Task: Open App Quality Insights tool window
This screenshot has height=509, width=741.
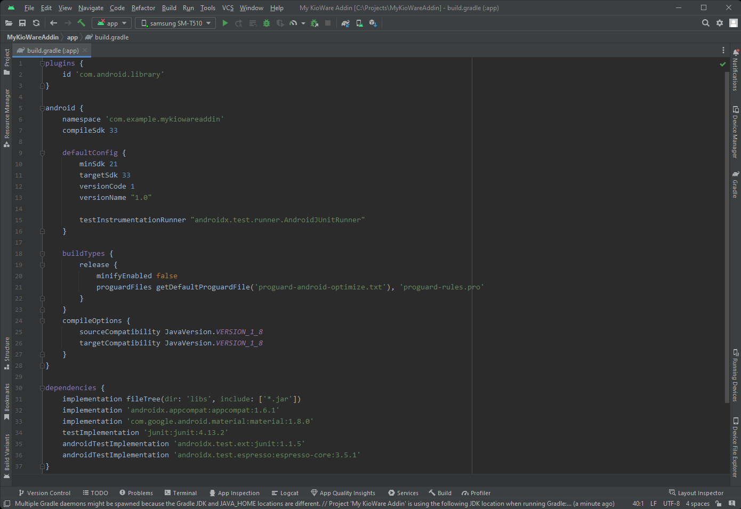Action: click(343, 493)
